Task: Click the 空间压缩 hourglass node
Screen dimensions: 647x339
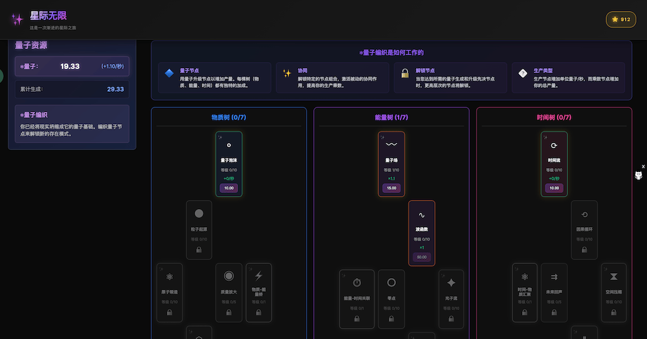Action: point(613,292)
